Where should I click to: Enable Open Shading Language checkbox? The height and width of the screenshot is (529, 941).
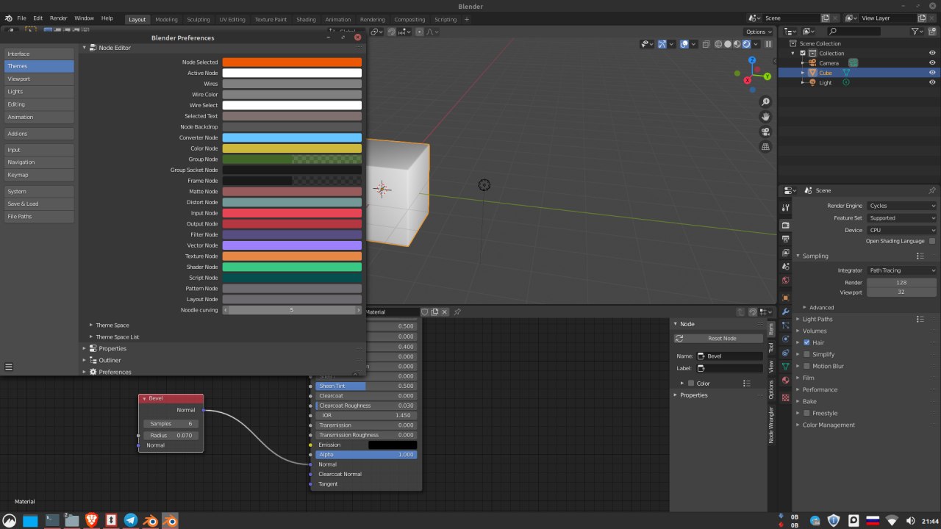(932, 241)
